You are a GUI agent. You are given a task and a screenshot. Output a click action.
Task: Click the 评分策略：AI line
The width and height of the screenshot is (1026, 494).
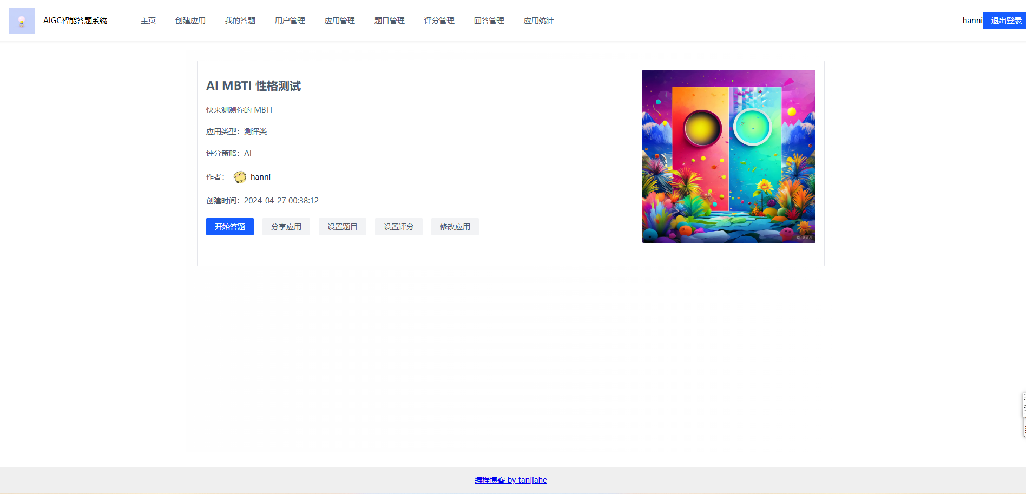pos(229,153)
